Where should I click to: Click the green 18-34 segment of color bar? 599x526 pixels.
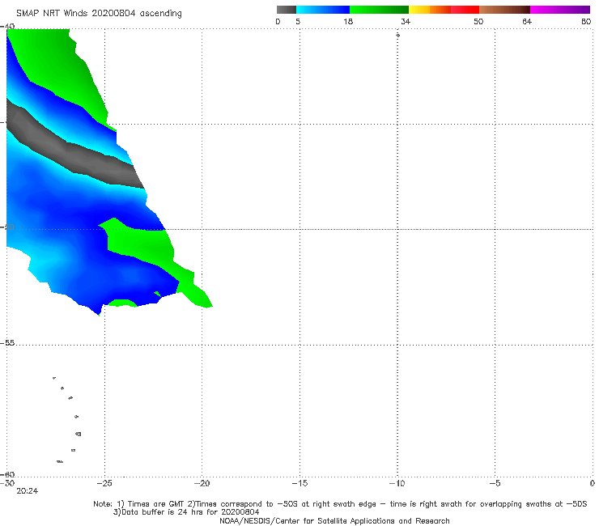(x=379, y=10)
